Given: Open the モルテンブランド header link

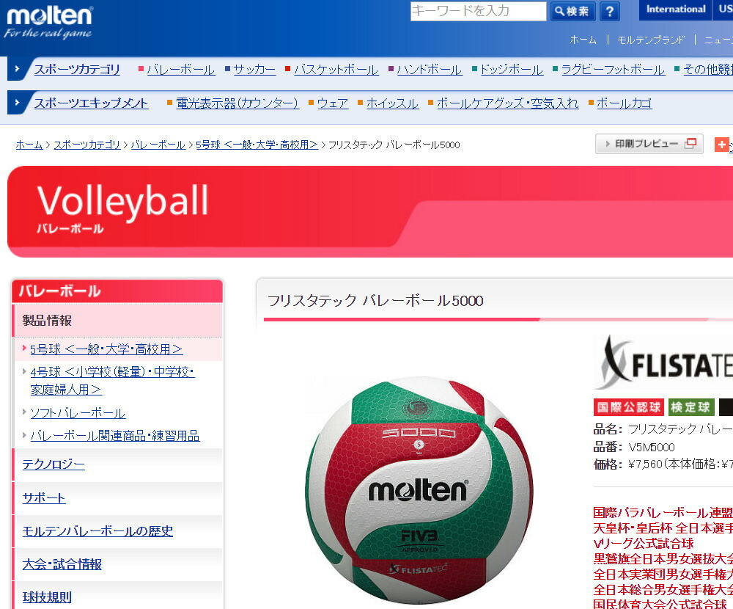Looking at the screenshot, I should [x=651, y=40].
